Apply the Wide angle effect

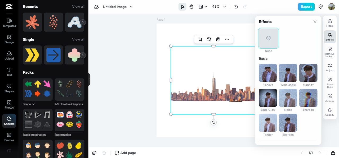pos(288,73)
